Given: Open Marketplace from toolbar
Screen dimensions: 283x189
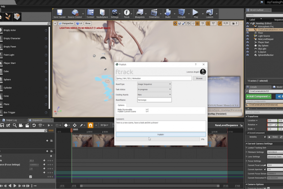Looking at the screenshot, I should [x=102, y=14].
